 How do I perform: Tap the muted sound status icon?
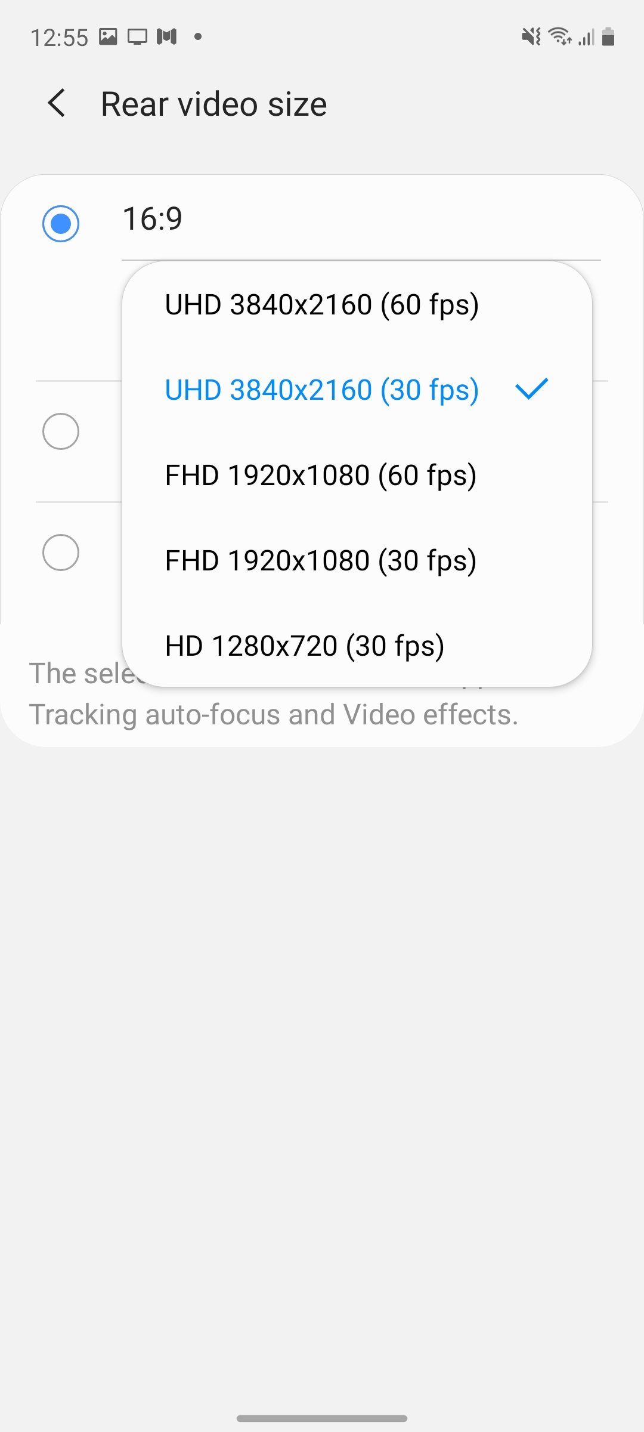[531, 37]
